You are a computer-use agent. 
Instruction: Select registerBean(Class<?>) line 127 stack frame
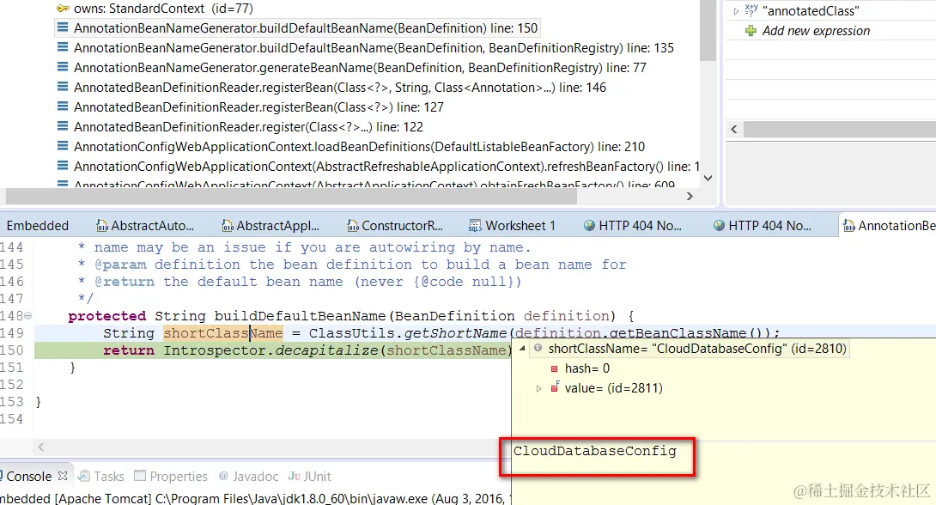pos(258,106)
